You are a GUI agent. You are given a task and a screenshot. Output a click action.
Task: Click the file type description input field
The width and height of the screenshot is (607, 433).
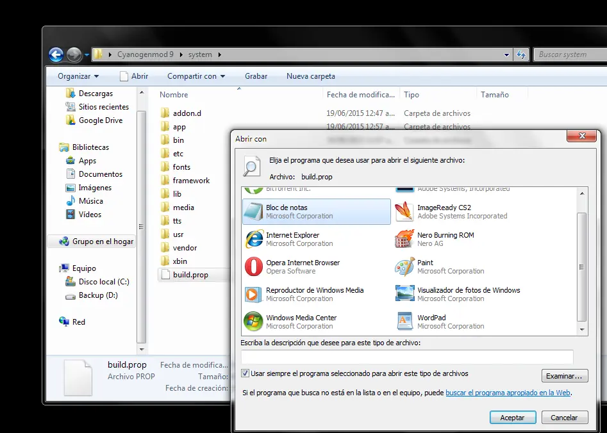click(x=407, y=356)
